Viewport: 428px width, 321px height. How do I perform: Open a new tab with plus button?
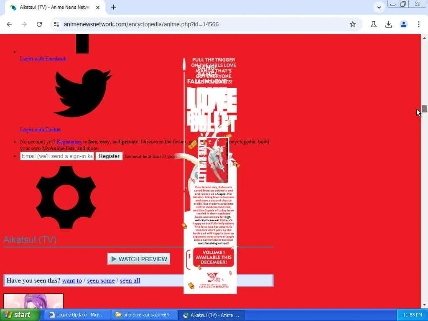point(114,8)
